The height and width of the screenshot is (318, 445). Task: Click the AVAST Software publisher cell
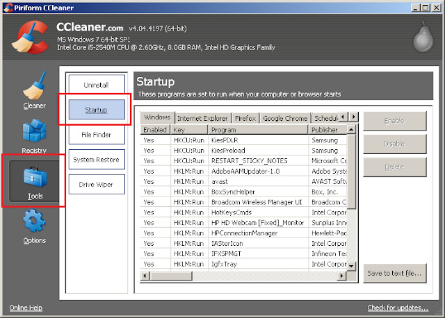coord(329,182)
